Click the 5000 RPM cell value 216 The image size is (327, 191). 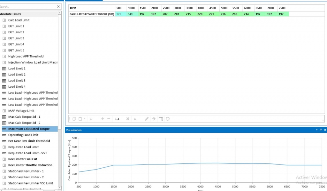(x=225, y=14)
